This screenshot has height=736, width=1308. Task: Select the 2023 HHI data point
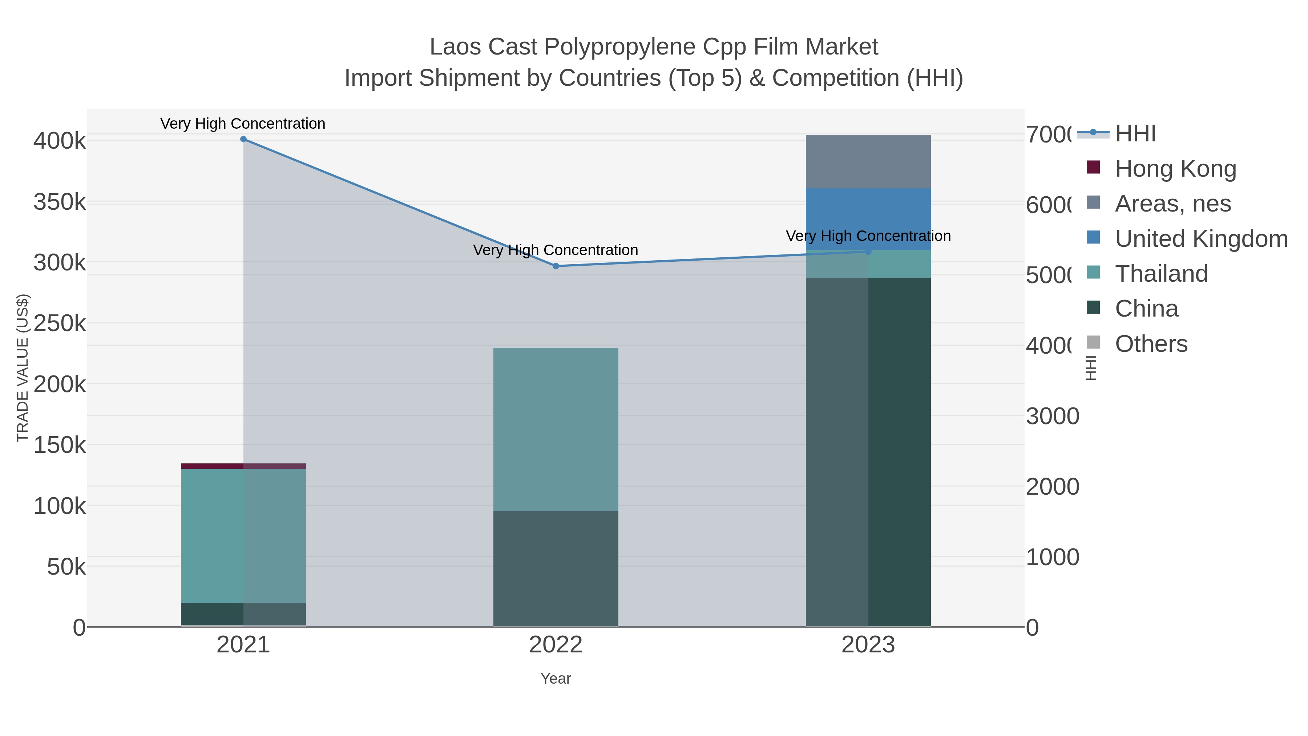(x=868, y=252)
